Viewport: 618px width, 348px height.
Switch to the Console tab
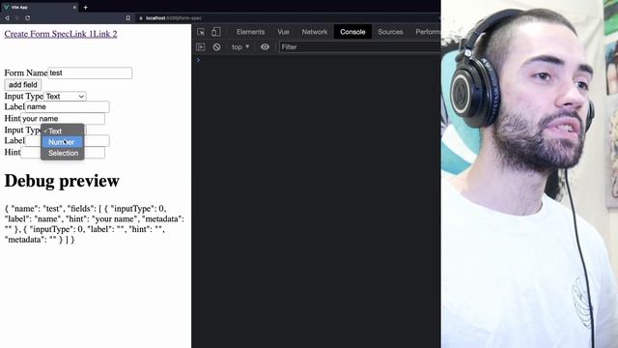pos(352,32)
